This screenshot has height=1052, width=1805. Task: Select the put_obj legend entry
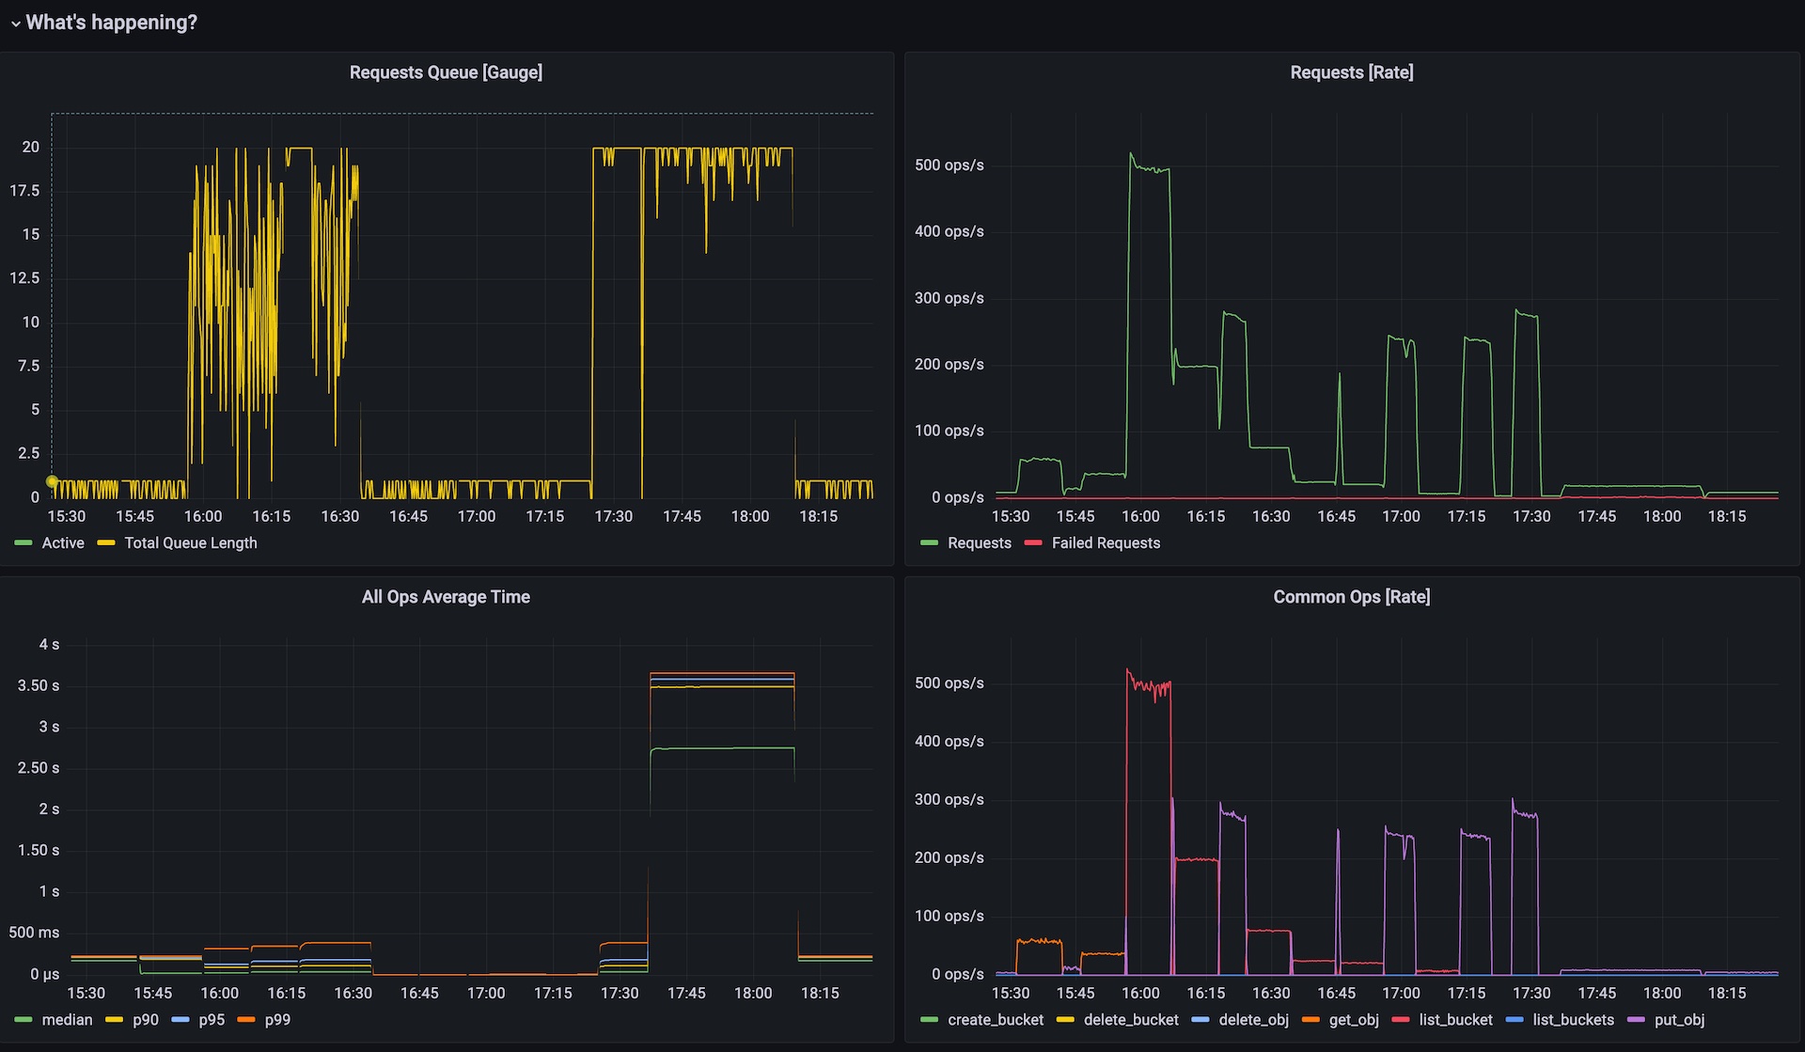pos(1678,1020)
